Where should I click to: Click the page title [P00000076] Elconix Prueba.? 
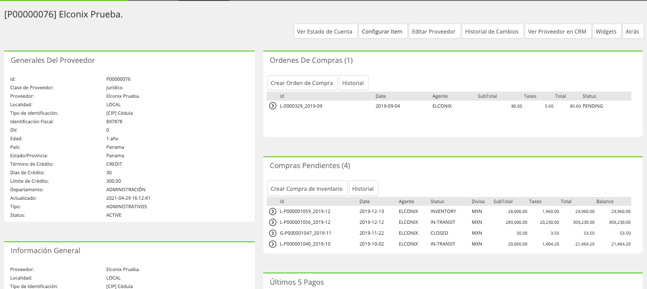click(x=63, y=15)
